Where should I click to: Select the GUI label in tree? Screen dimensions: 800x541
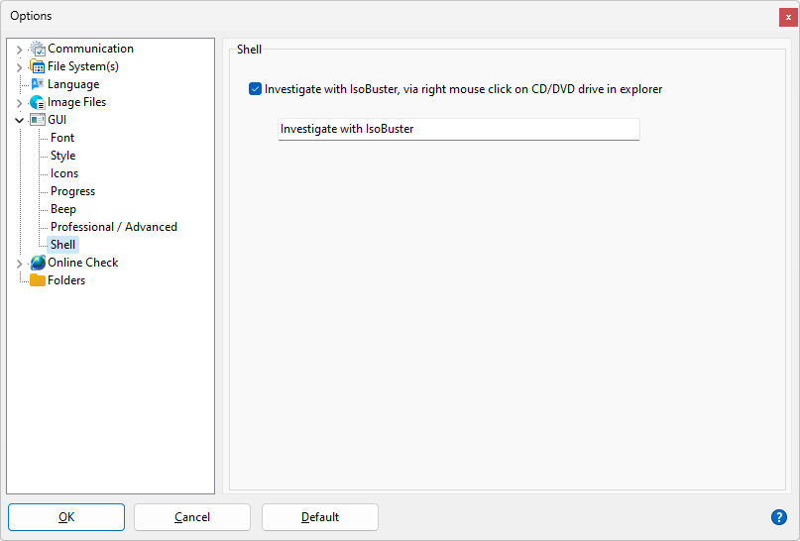point(57,120)
